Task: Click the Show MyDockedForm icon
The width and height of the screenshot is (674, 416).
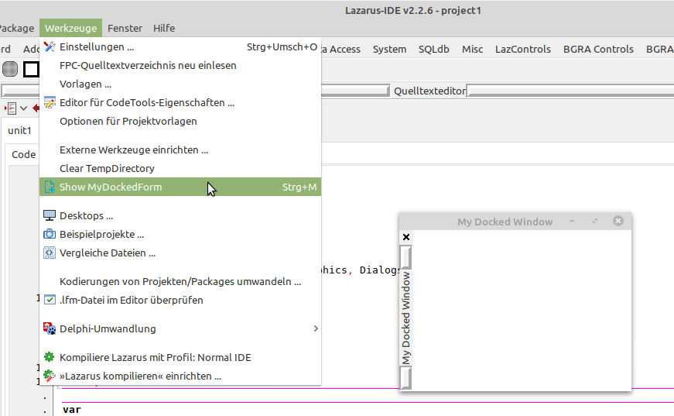Action: [x=50, y=187]
